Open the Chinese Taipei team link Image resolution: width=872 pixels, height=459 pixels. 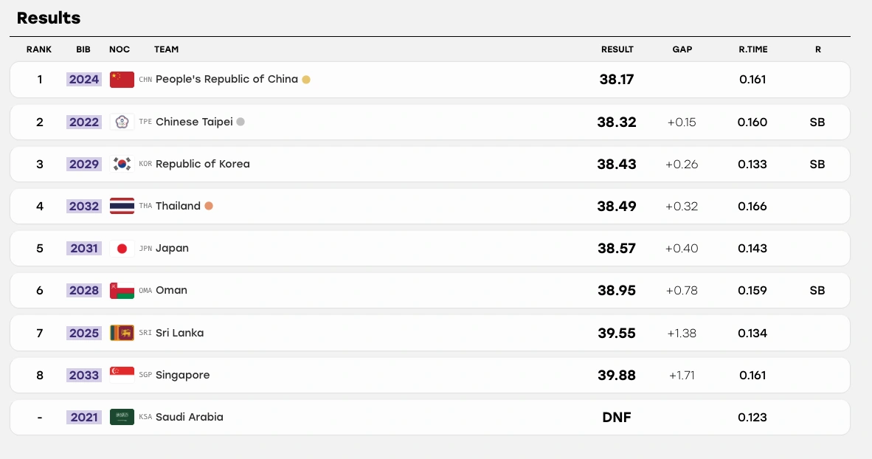tap(194, 122)
